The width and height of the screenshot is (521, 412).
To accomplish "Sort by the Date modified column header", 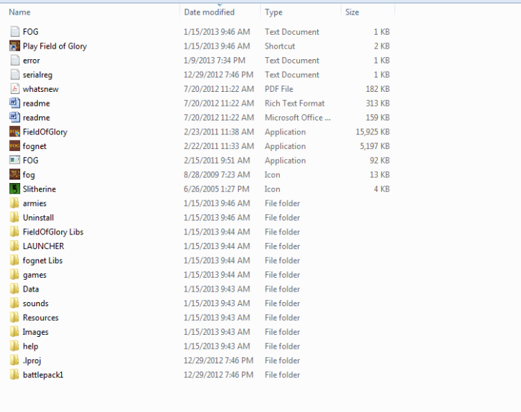I will coord(209,12).
